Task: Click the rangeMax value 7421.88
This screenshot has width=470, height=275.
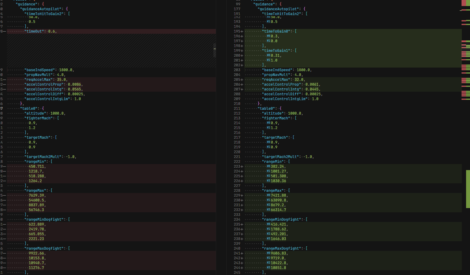Action: point(278,195)
